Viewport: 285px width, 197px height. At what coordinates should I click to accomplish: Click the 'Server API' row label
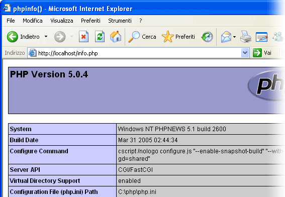tap(25, 170)
